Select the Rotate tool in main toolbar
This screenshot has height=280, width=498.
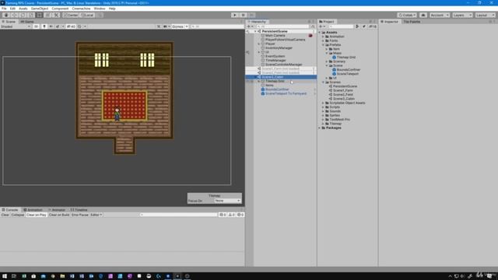[x=23, y=15]
